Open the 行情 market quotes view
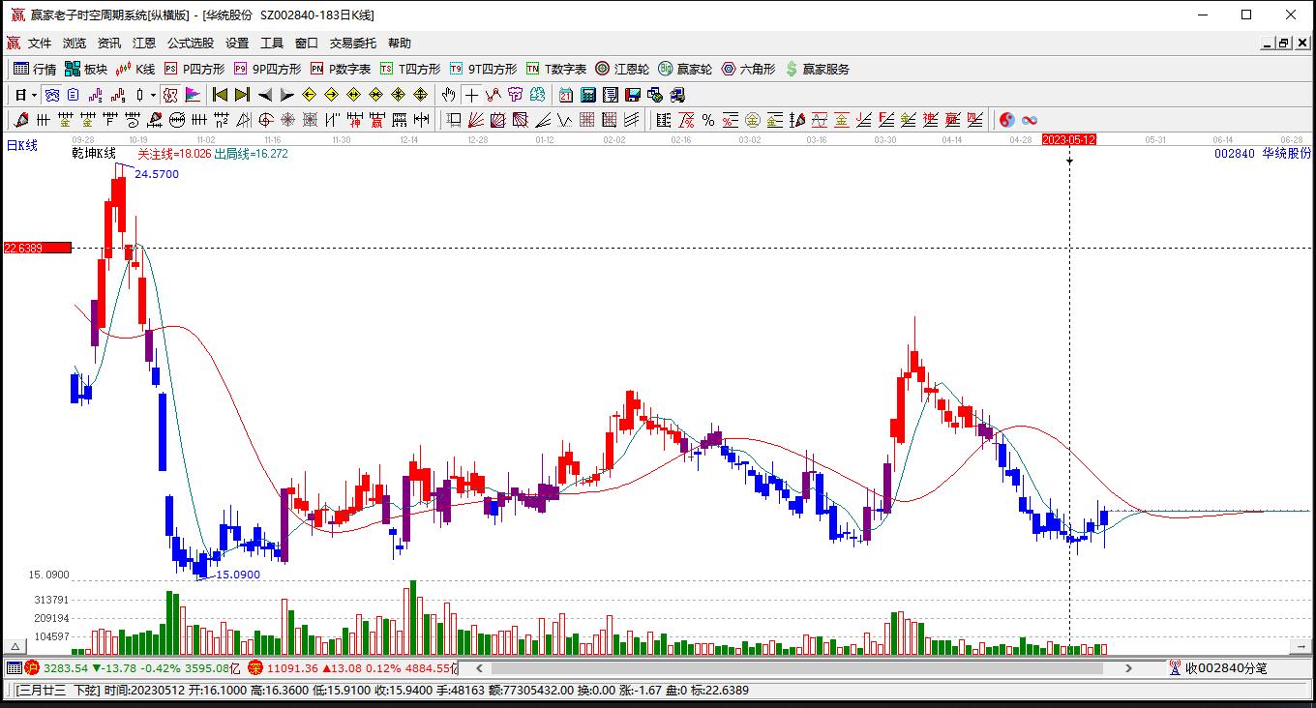The image size is (1316, 708). pyautogui.click(x=35, y=69)
